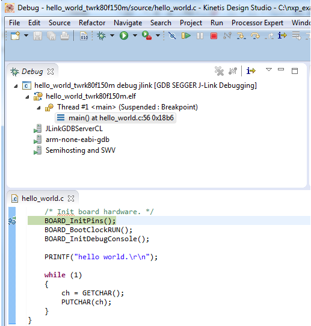The height and width of the screenshot is (326, 311).
Task: Click the green bug Debug icon
Action: (x=102, y=35)
